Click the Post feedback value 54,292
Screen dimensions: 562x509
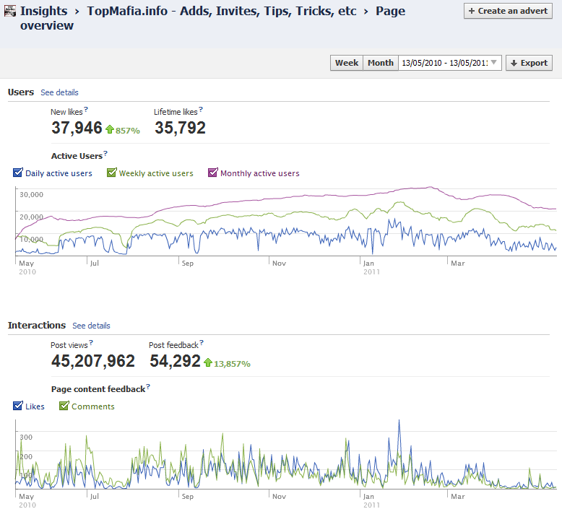(175, 361)
